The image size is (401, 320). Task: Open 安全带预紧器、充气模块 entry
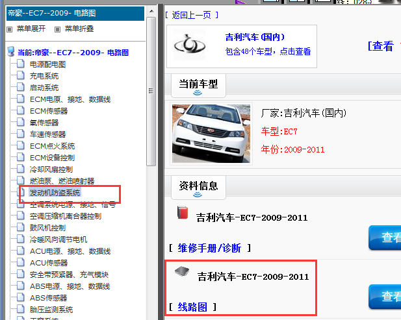point(70,275)
